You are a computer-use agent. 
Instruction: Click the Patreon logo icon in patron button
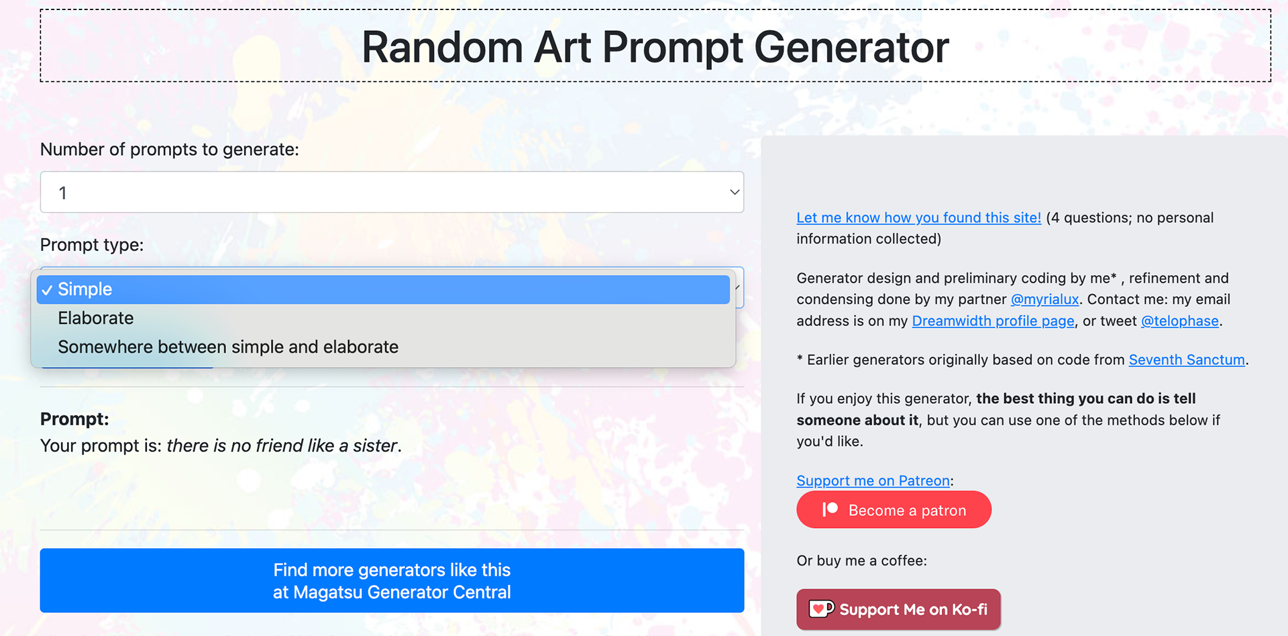(830, 510)
